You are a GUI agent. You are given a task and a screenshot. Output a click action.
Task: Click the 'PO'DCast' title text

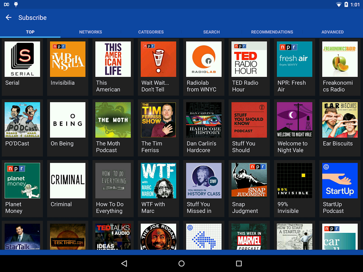pos(17,144)
